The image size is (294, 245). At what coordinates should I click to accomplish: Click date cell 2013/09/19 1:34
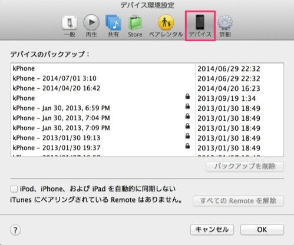pos(227,98)
